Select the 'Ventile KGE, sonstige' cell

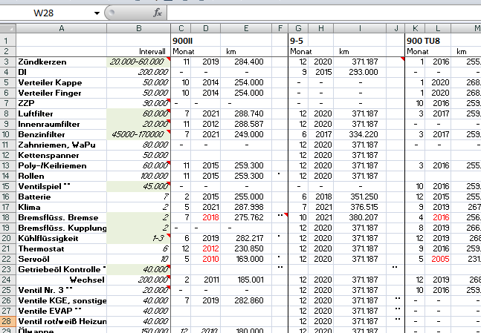point(62,301)
